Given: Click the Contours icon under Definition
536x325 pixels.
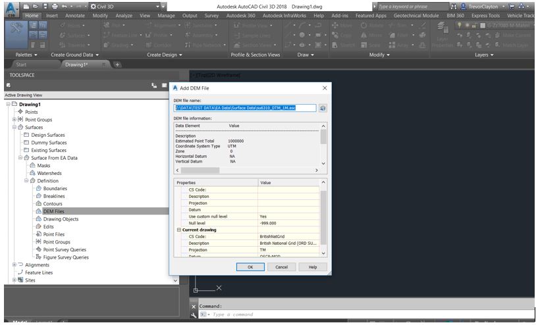Looking at the screenshot, I should (x=39, y=203).
